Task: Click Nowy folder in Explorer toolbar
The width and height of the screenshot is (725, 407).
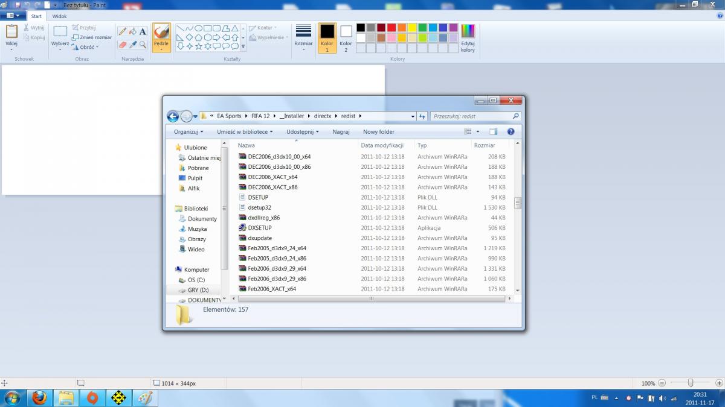Action: pyautogui.click(x=379, y=131)
